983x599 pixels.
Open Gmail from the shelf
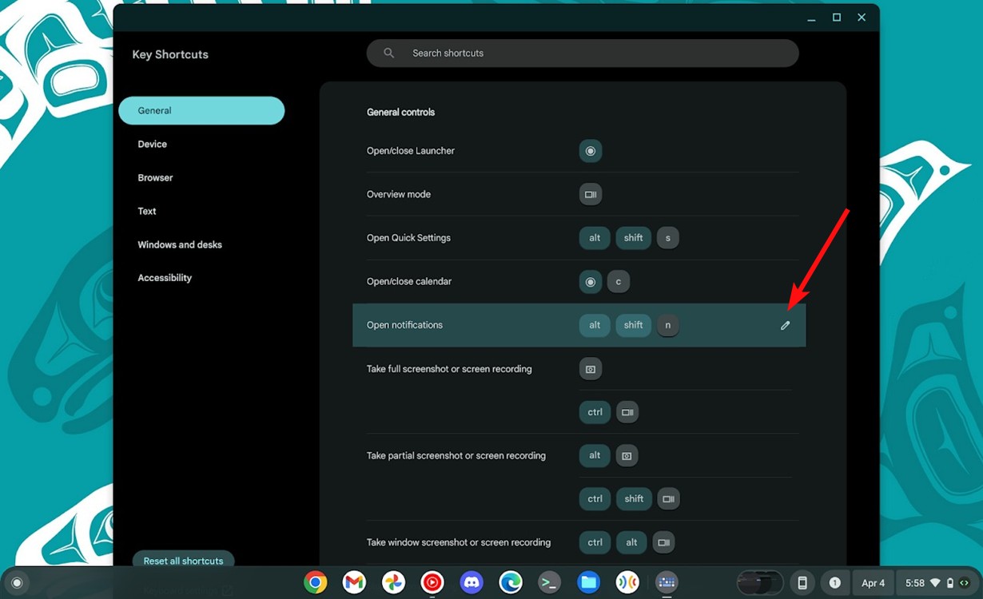point(354,583)
